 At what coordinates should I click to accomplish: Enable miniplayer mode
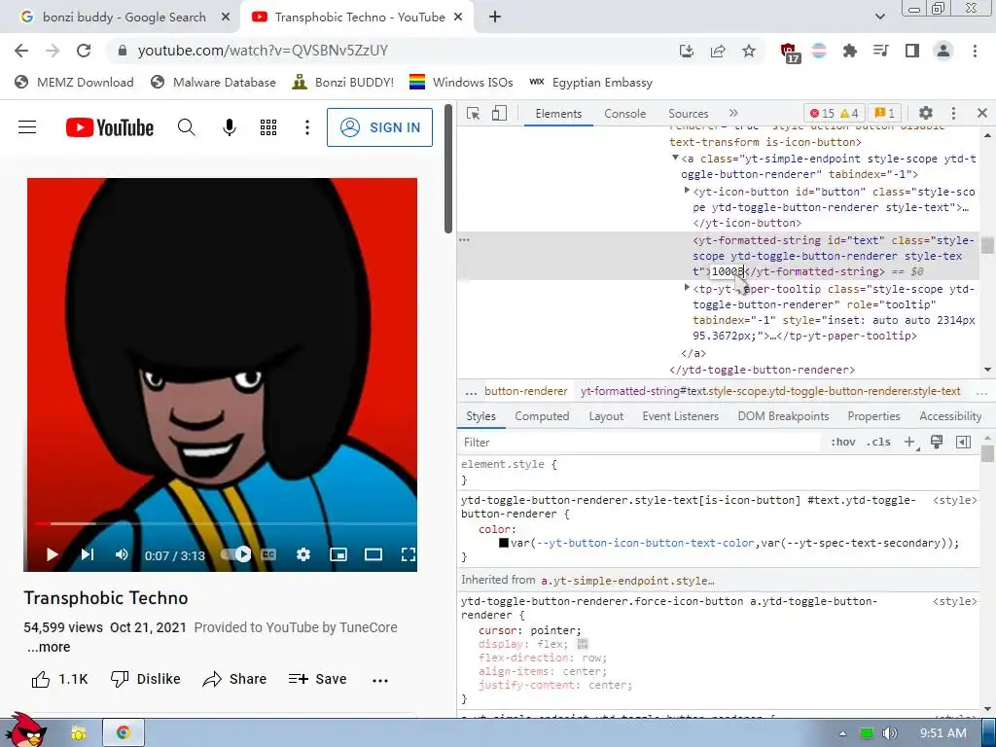(x=338, y=554)
